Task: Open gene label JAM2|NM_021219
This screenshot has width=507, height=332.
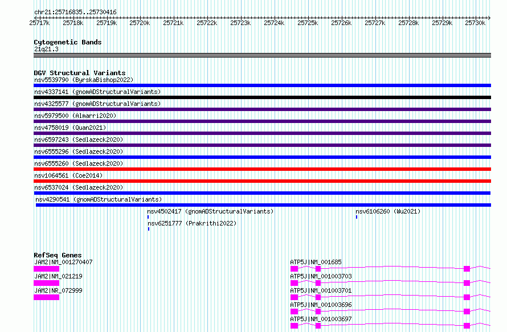Action: tap(58, 276)
